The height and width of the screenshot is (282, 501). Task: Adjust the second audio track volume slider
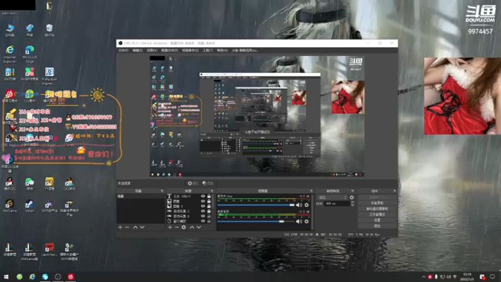(256, 221)
